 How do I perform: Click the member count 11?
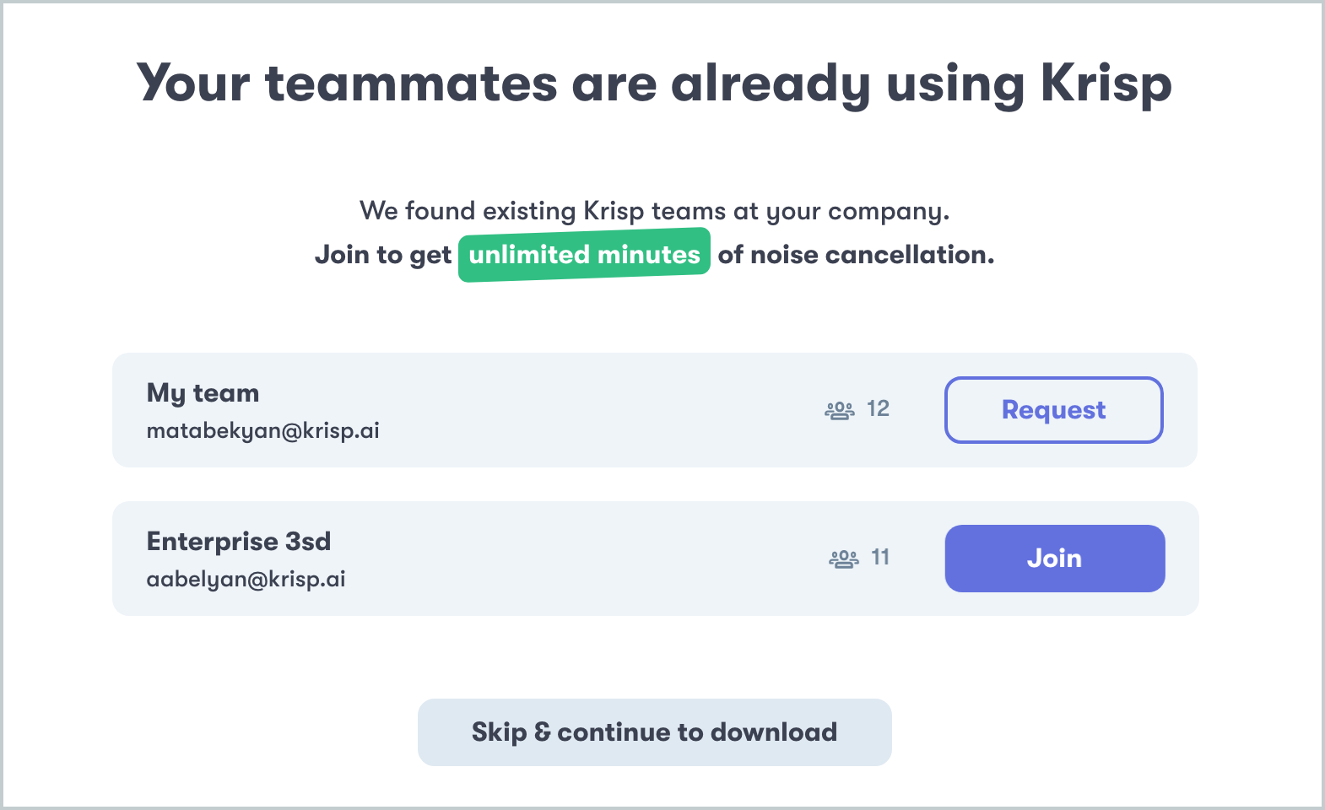coord(880,558)
